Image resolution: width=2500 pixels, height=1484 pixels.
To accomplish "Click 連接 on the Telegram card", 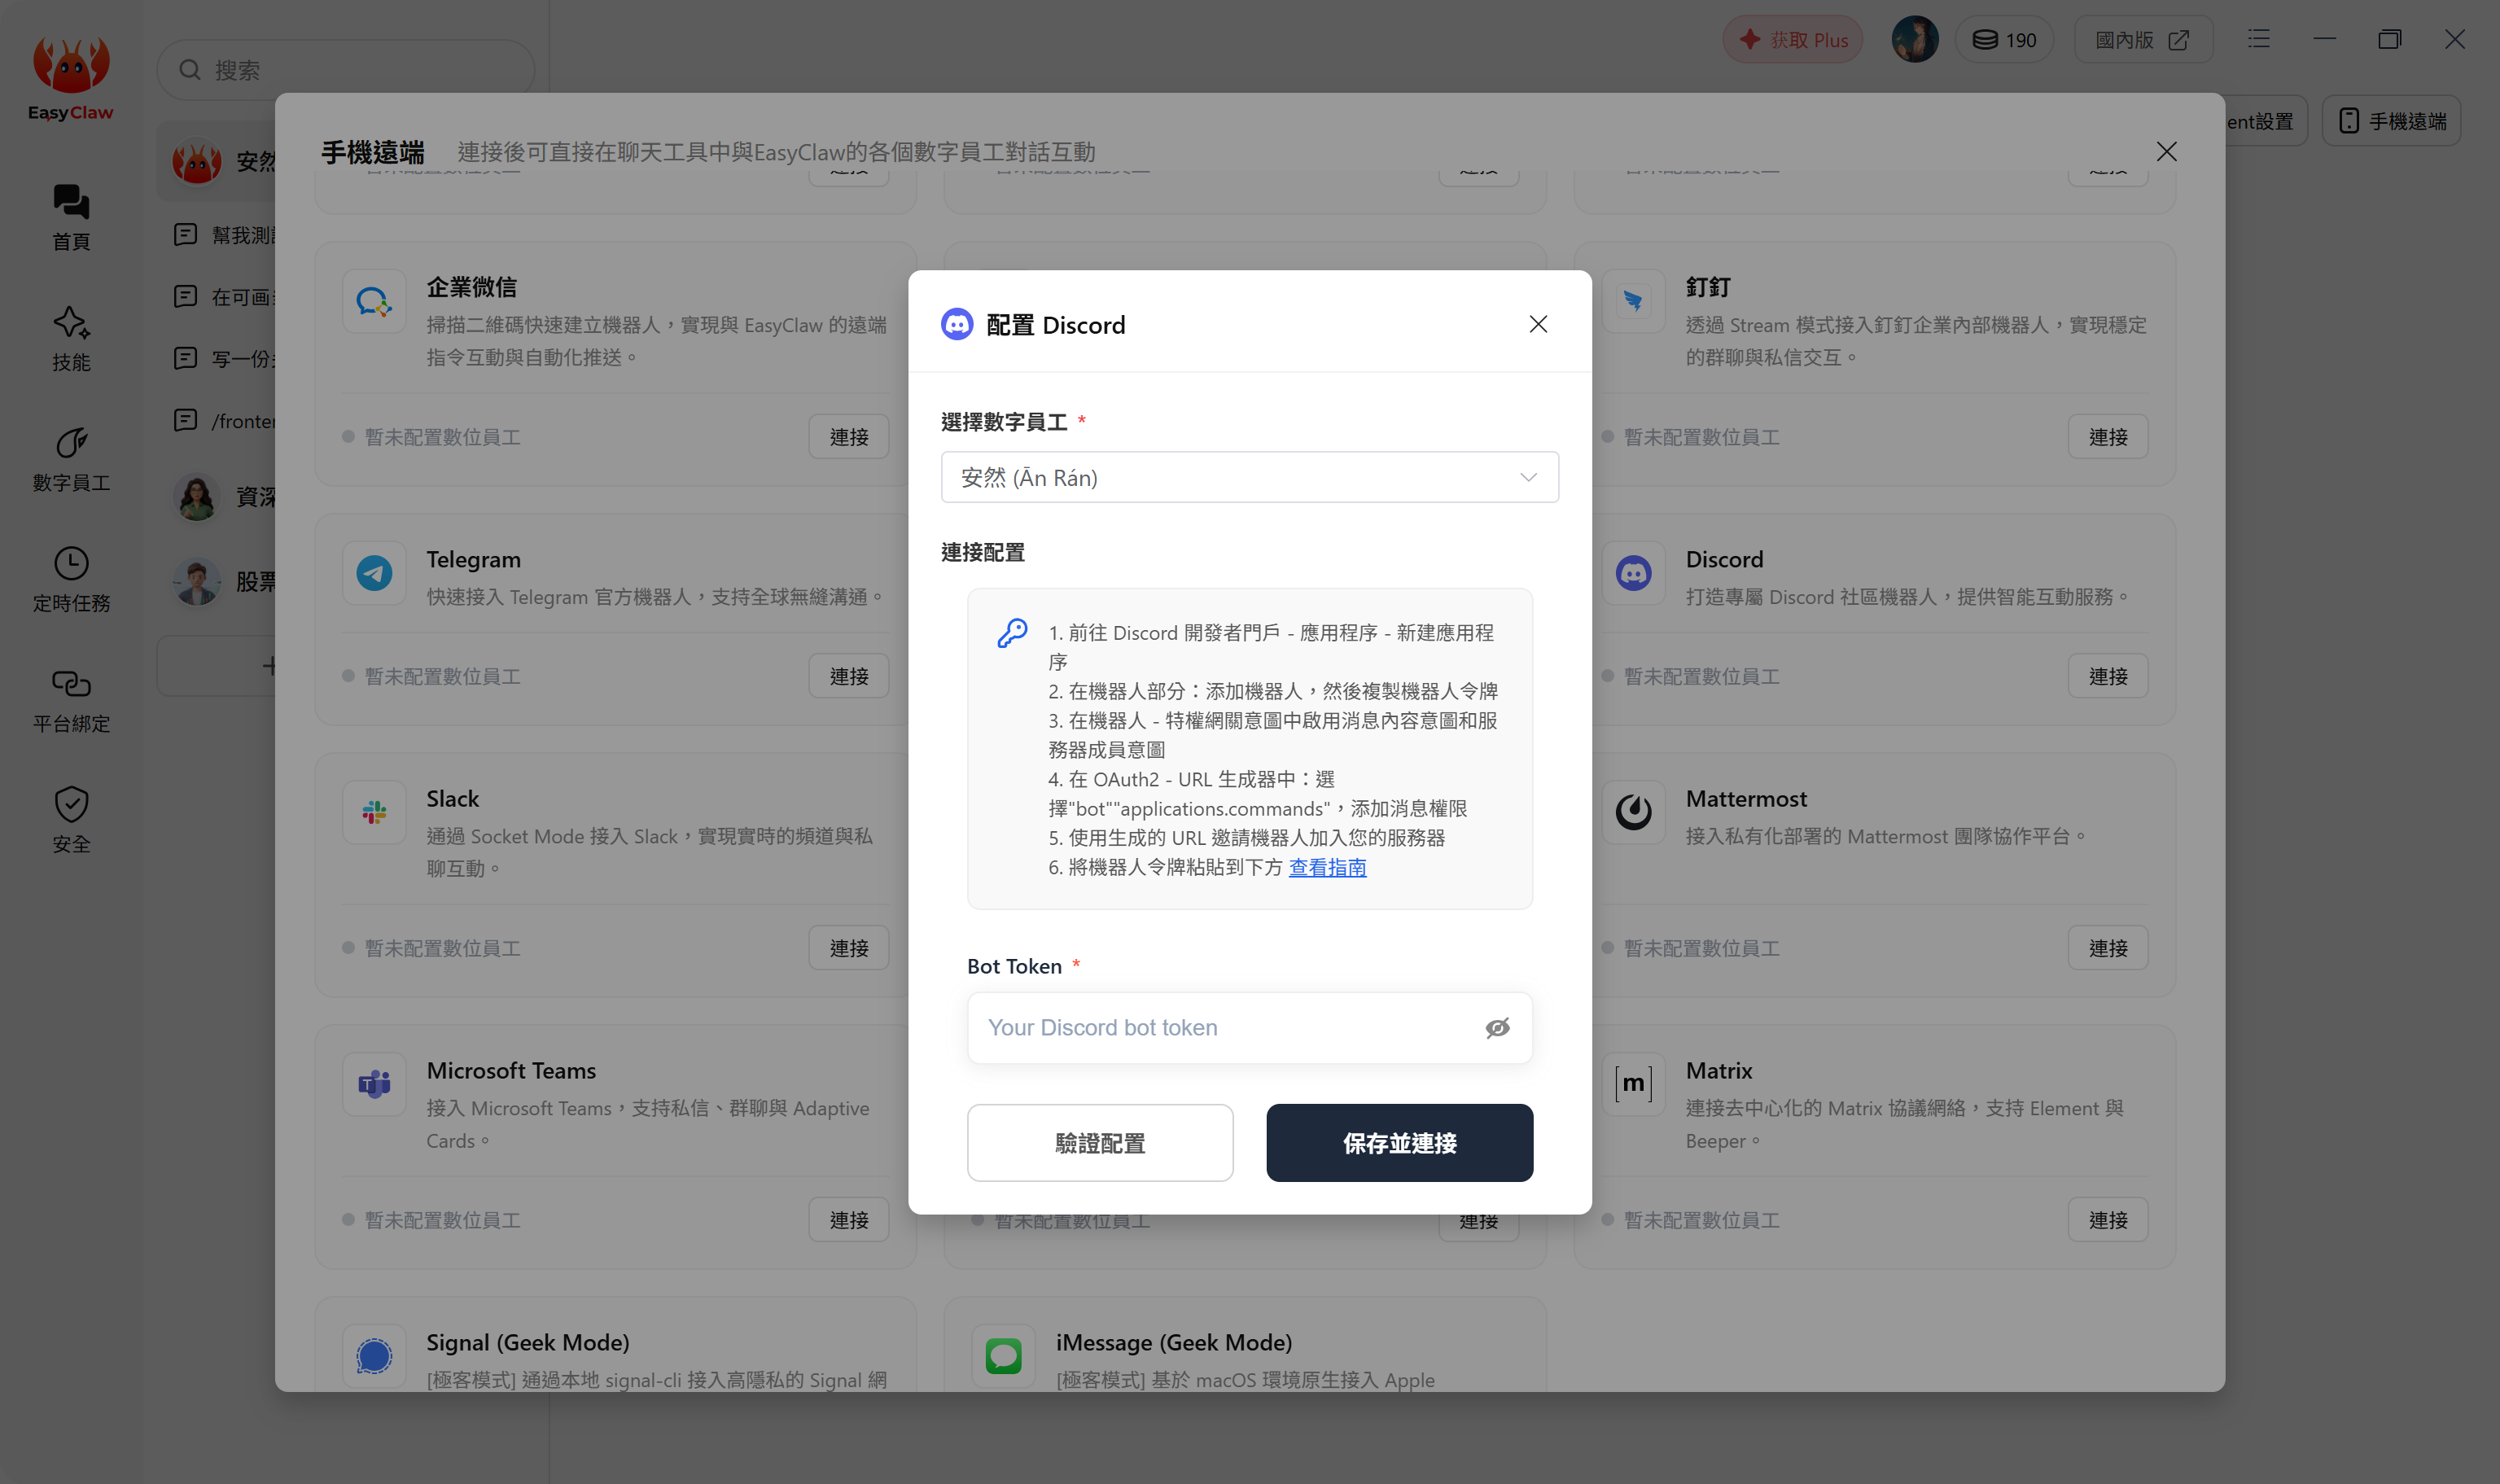I will tap(848, 676).
